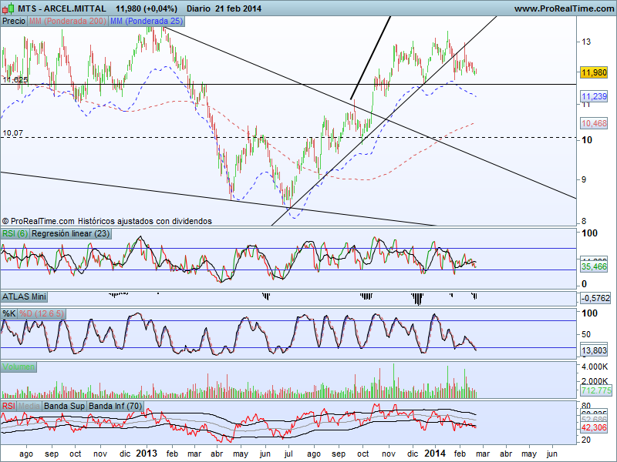
Task: Click the 11,625 horizontal line label
Action: [15, 80]
